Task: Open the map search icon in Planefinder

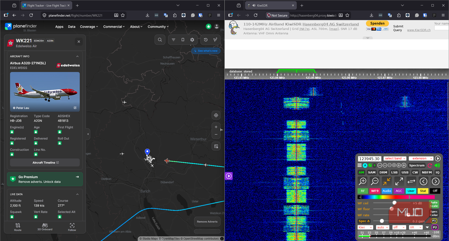Action: 160,40
